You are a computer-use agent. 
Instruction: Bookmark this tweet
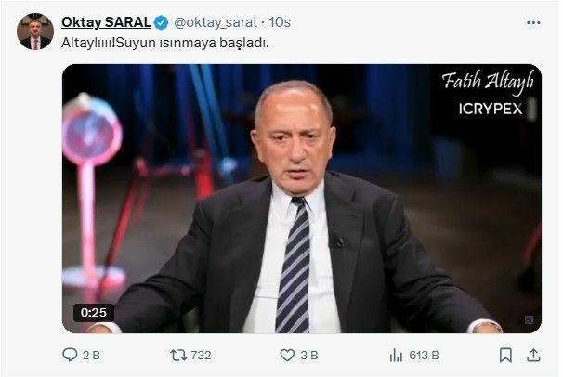[x=505, y=355]
